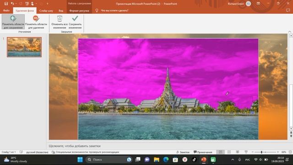Open Microsoft Edge from taskbar
Screen dimensions: 293x165
point(166,159)
